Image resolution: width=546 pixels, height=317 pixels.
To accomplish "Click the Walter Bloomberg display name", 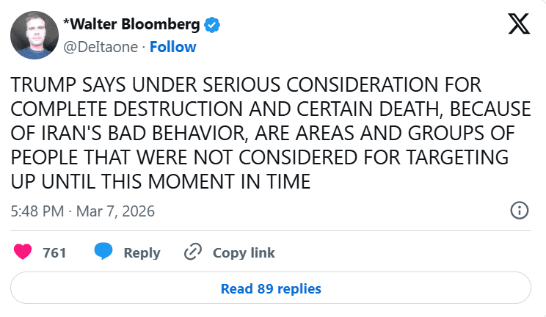I will 131,25.
